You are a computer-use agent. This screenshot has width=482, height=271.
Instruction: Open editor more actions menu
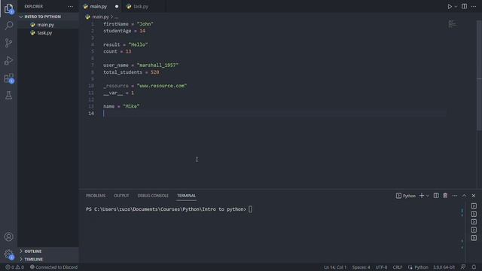point(474,7)
